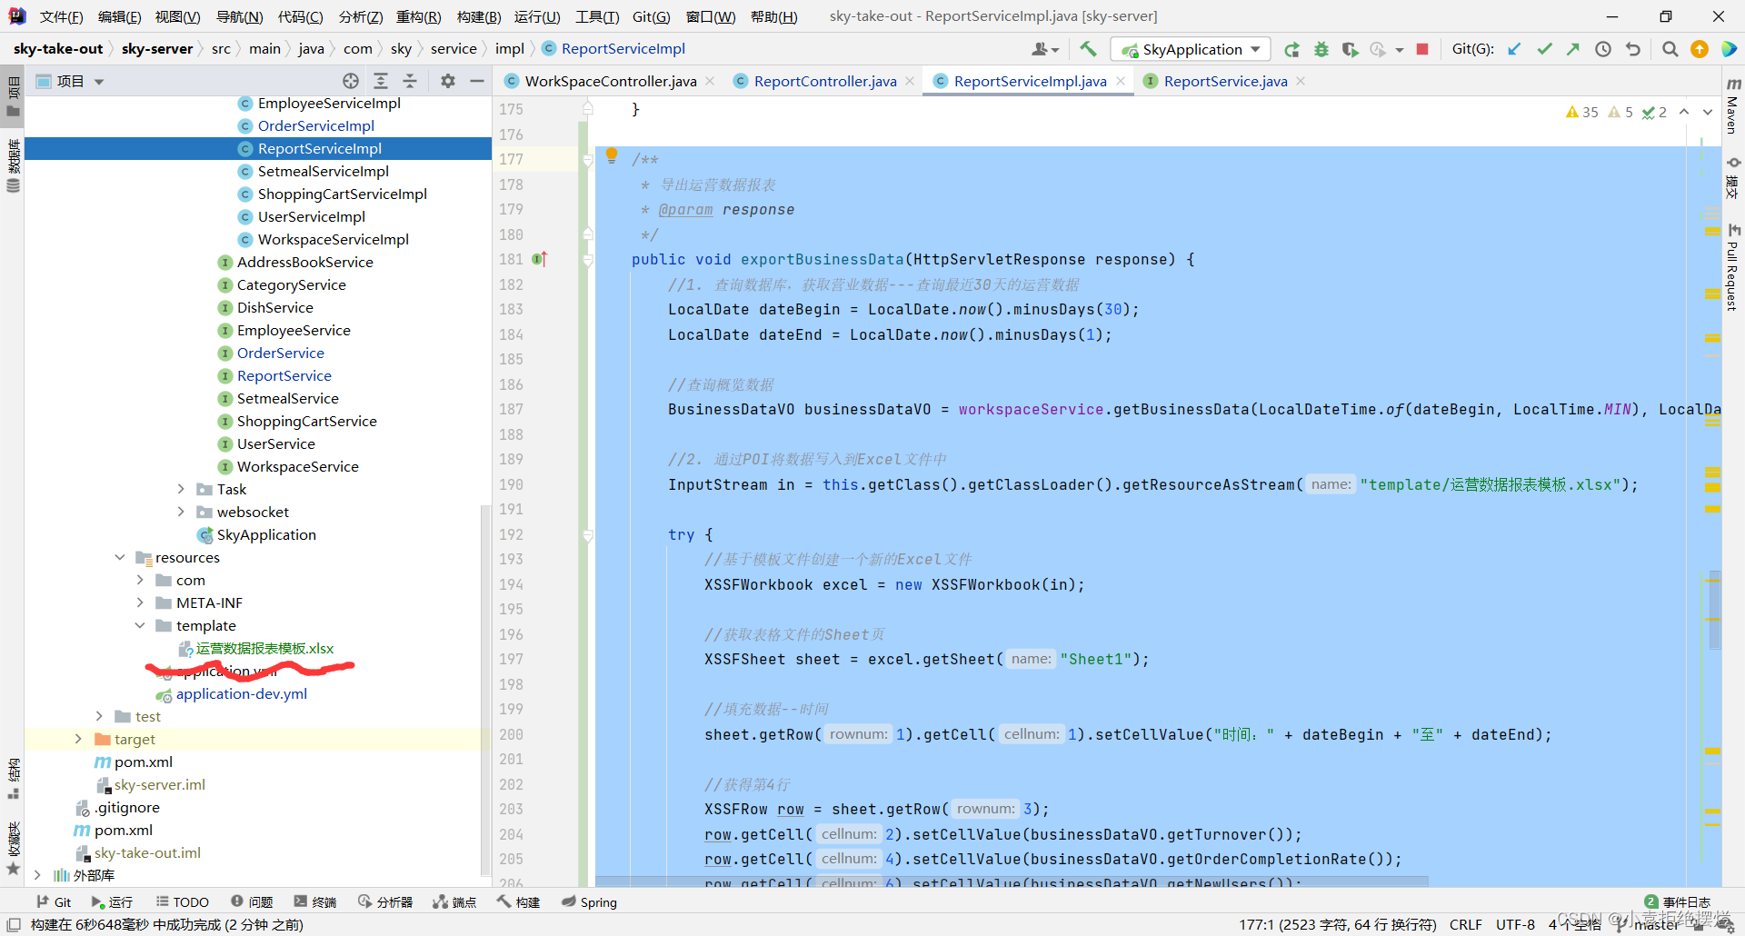Click the implements gutter icon at line 181
This screenshot has width=1745, height=936.
[x=539, y=259]
